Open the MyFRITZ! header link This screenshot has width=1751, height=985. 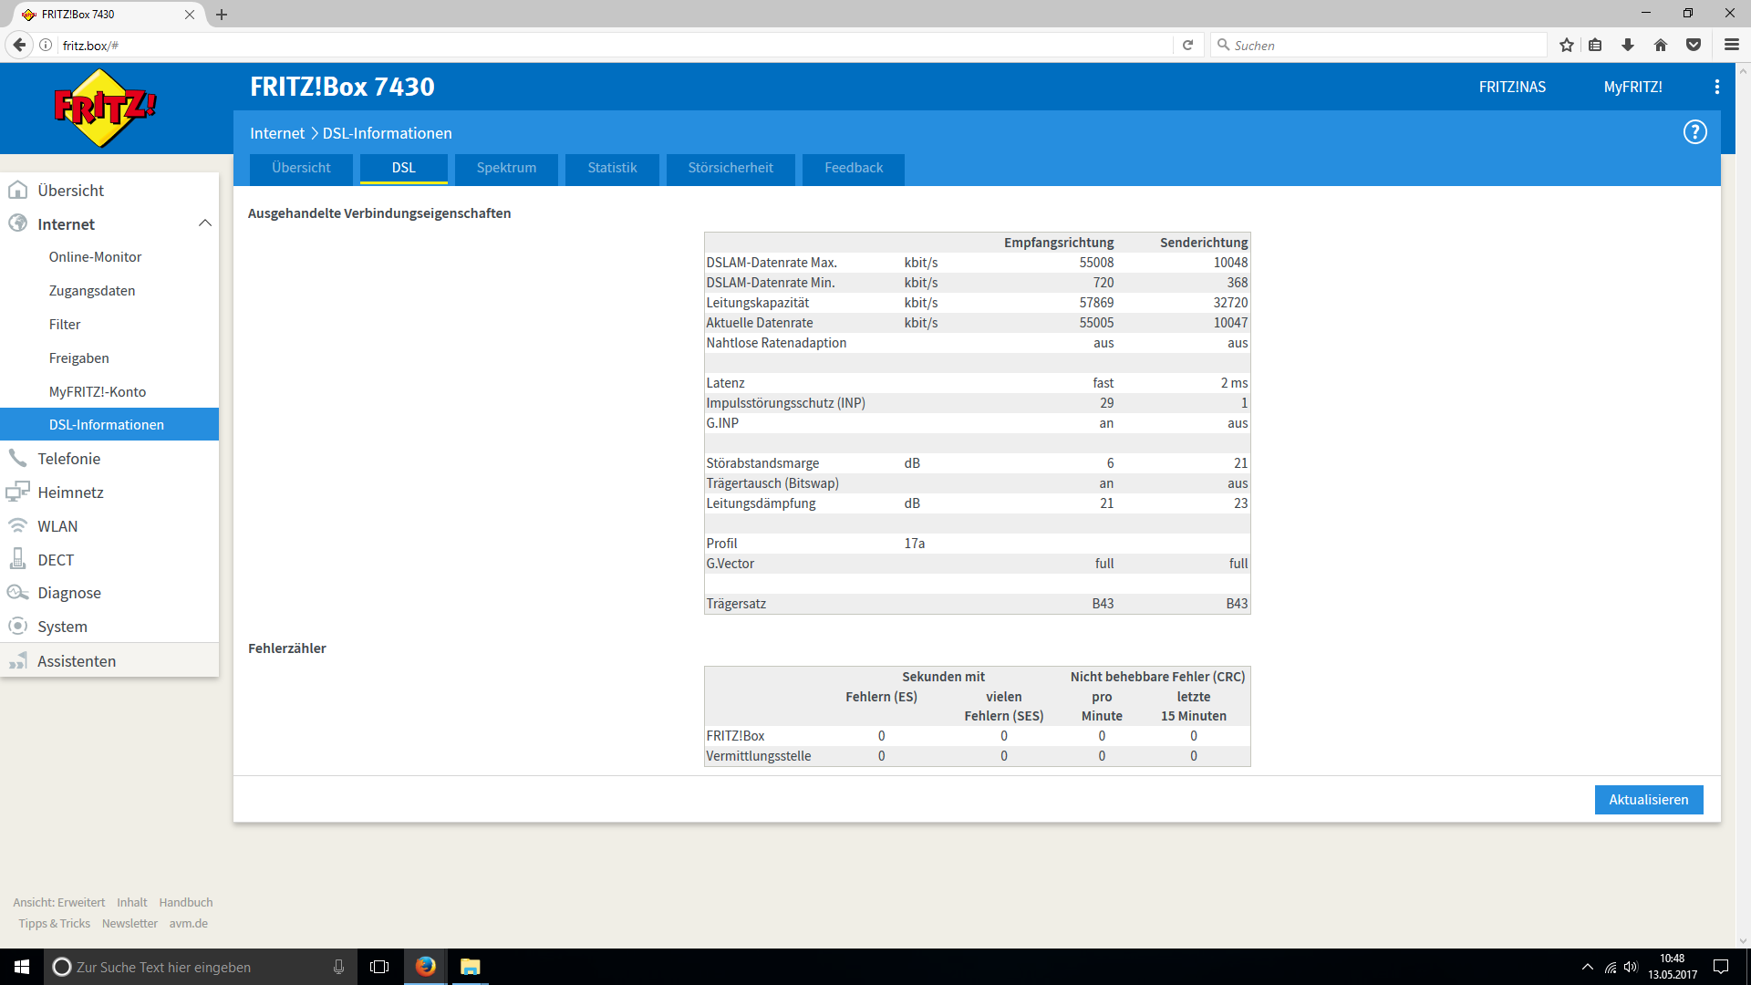point(1632,87)
